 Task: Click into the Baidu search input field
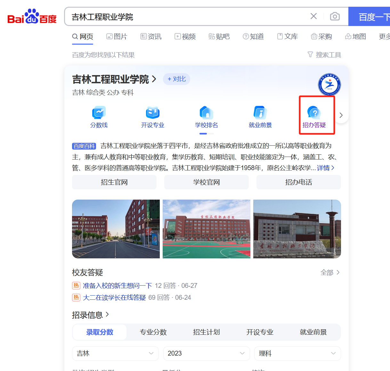click(186, 17)
